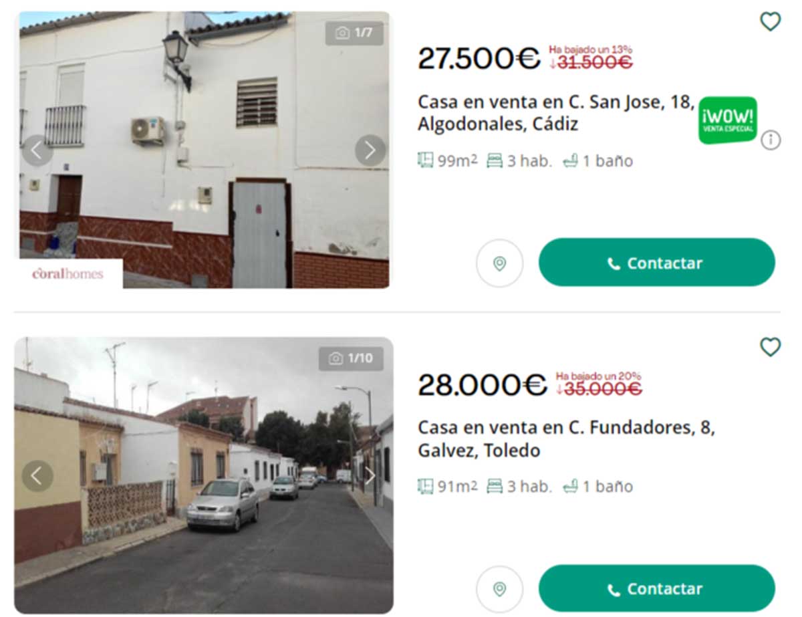Viewport: 802px width, 617px height.
Task: Click the ¡WOW! venta especial badge
Action: 728,120
